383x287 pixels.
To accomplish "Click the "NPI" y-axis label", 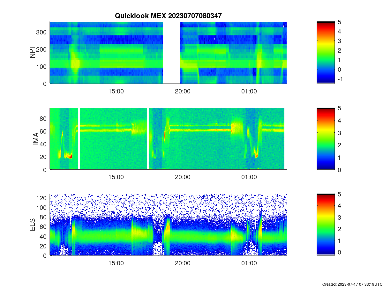I will (x=33, y=53).
